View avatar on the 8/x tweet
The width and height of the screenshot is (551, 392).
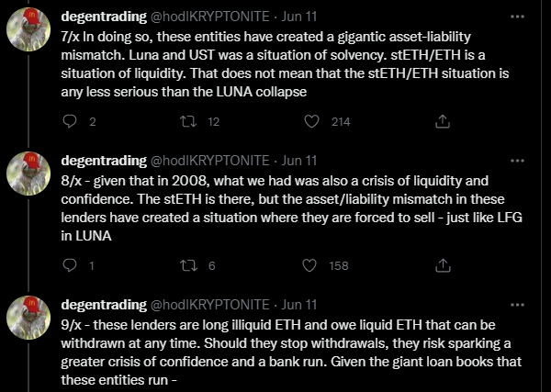coord(28,174)
